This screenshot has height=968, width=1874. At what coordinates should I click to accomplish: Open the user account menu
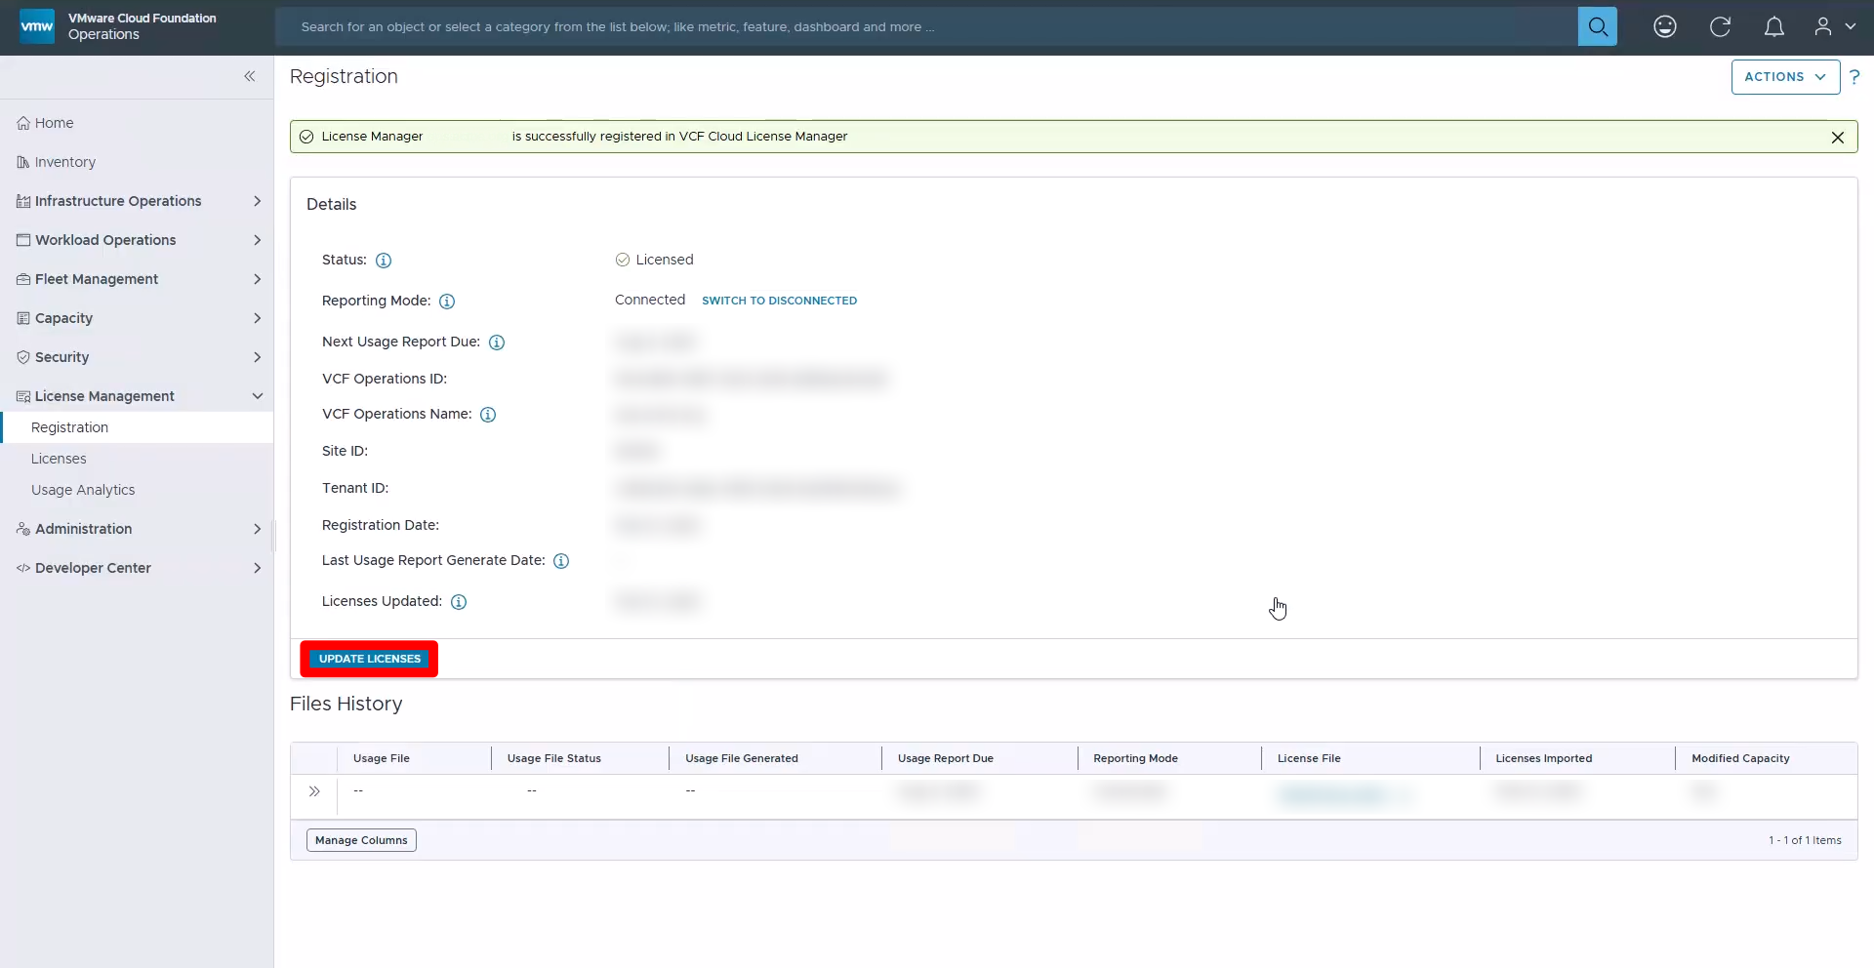pos(1835,26)
